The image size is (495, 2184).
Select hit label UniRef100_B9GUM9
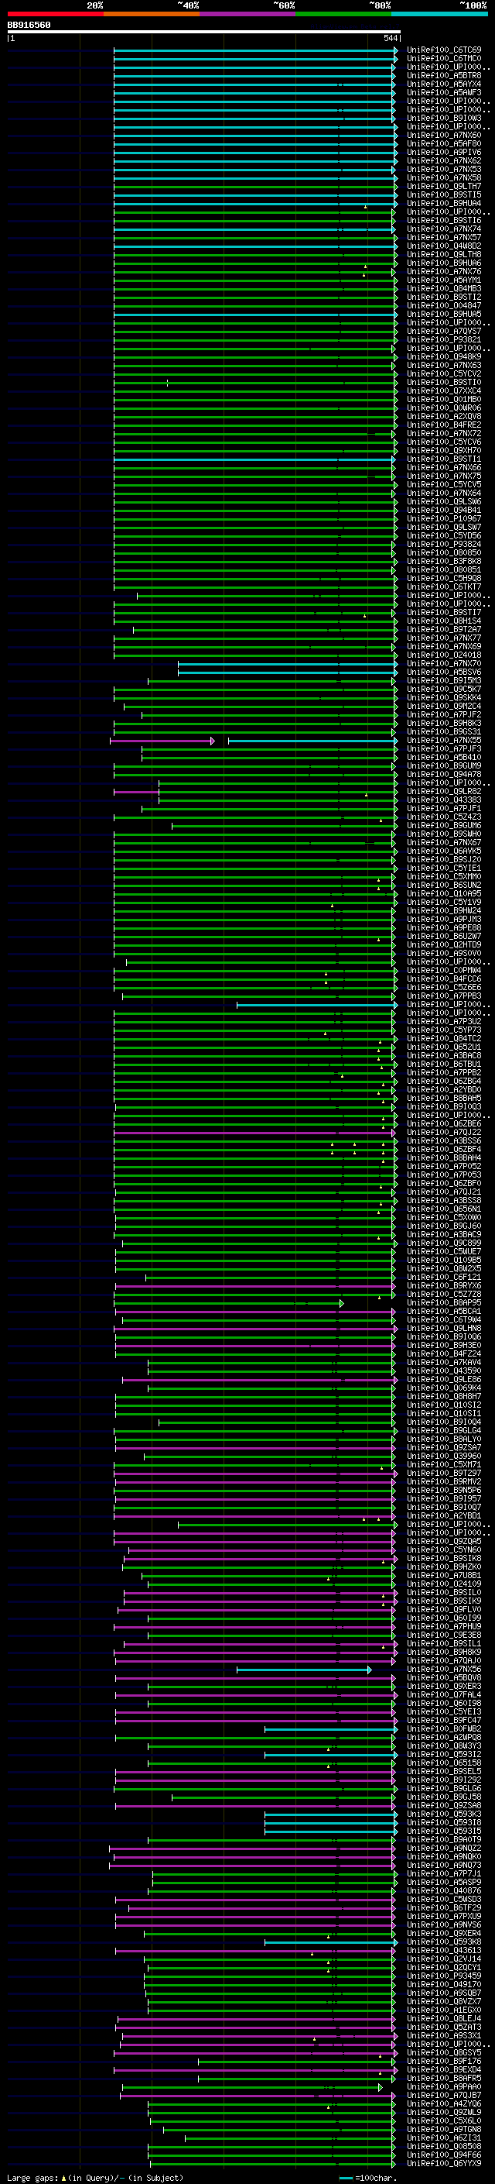pos(444,765)
